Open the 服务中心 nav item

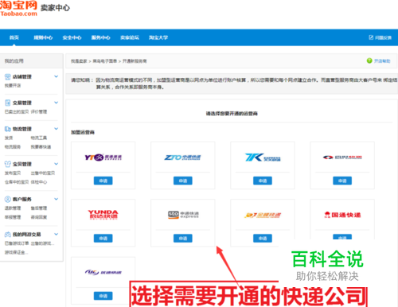click(x=100, y=37)
